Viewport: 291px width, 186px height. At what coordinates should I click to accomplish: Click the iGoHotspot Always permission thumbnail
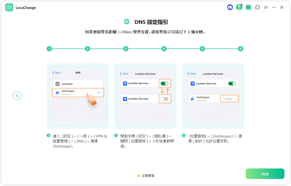213,96
